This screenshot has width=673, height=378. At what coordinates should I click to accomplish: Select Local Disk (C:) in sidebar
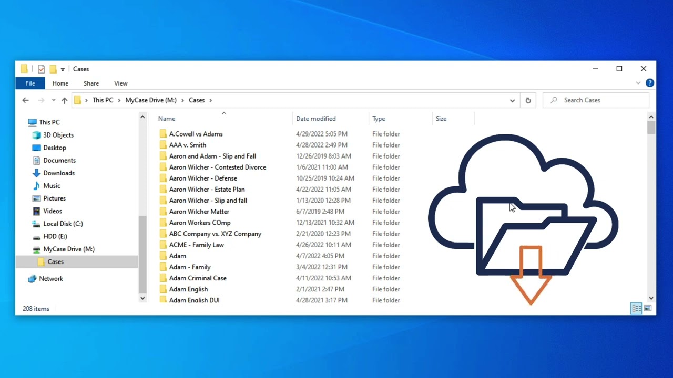63,224
